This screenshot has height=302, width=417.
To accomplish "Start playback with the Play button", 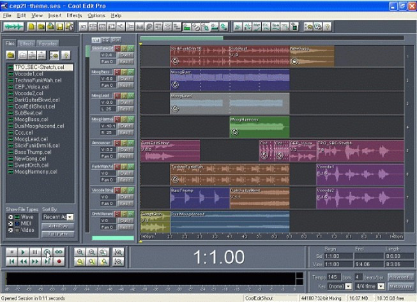I will pyautogui.click(x=23, y=252).
